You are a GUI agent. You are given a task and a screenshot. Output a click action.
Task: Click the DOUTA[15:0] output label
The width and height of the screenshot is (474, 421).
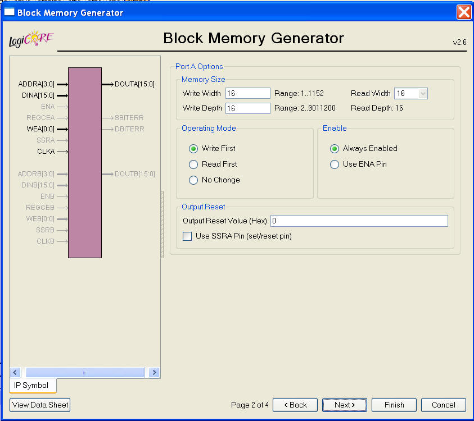tap(134, 84)
